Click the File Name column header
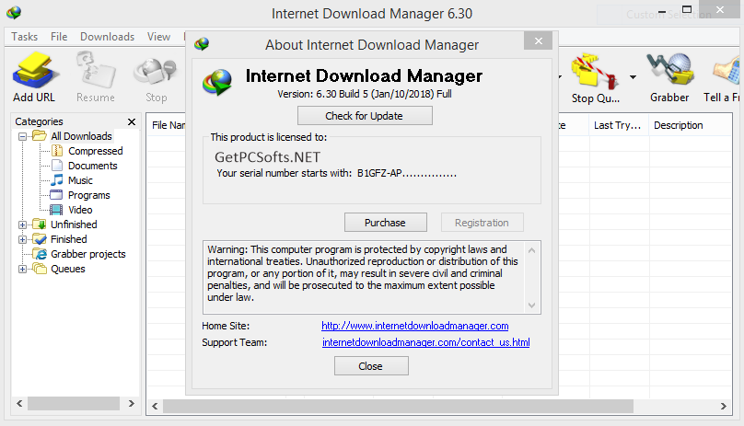The width and height of the screenshot is (744, 426). point(167,125)
